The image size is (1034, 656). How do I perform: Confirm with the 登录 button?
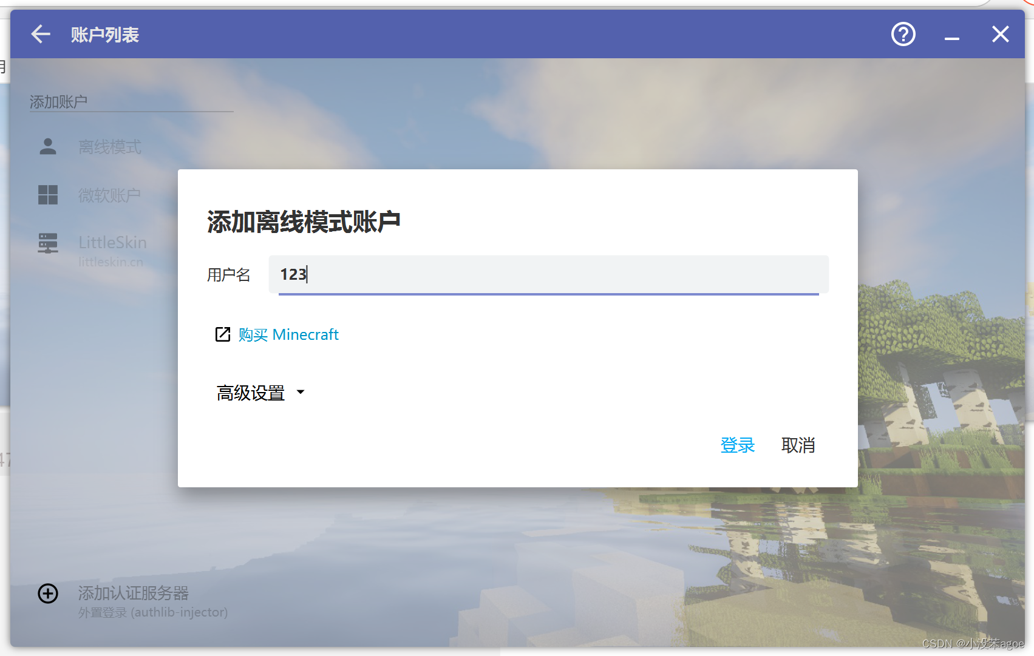click(x=737, y=445)
